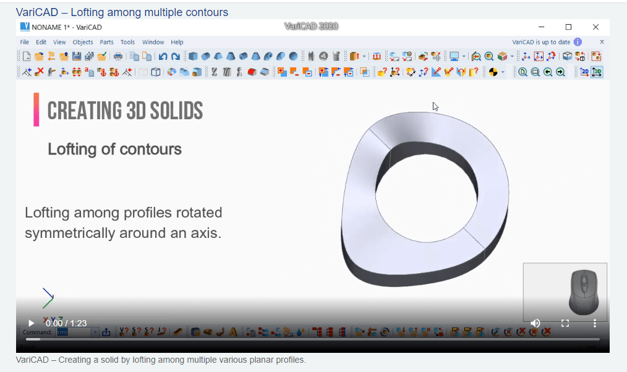This screenshot has height=372, width=627.
Task: Click the extrude profile icon
Action: coord(354,56)
